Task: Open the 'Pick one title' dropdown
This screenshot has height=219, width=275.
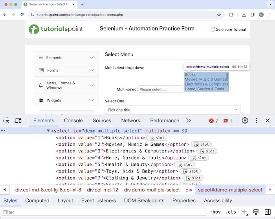Action: pyautogui.click(x=172, y=110)
